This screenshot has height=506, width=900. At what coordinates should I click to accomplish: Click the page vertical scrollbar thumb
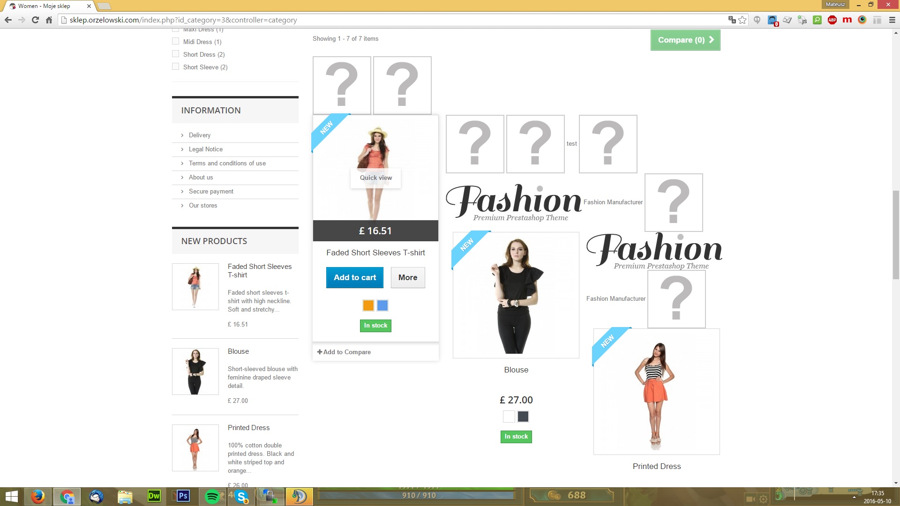pos(896,234)
